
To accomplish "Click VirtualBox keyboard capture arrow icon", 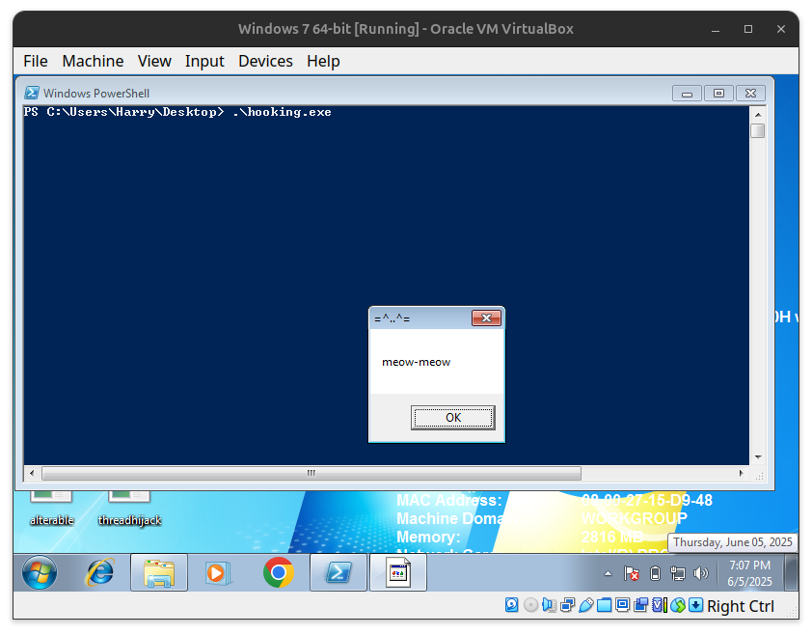I will 696,605.
